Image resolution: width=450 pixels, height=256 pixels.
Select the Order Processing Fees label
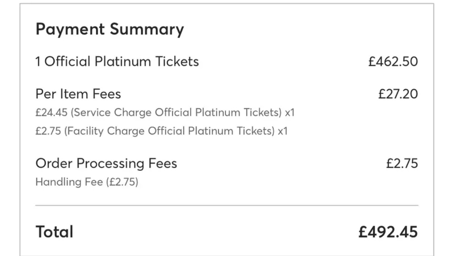(106, 163)
